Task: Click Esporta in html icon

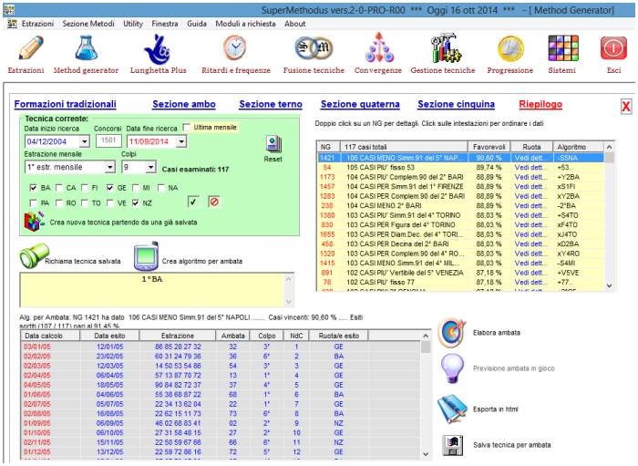Action: pos(452,409)
